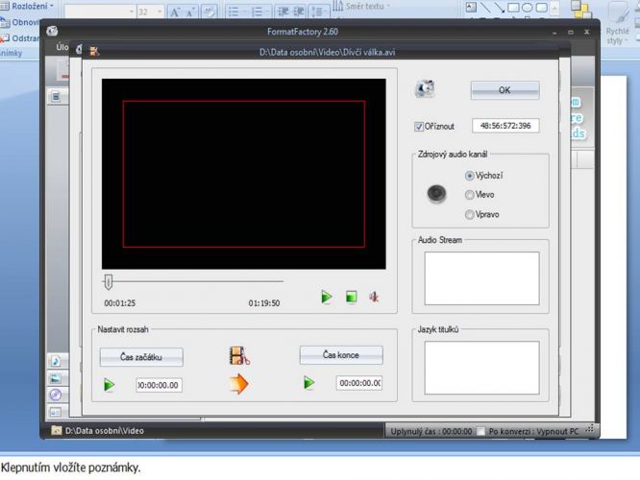Click the FormatFactory logo beside OK
The height and width of the screenshot is (480, 640).
pos(425,89)
